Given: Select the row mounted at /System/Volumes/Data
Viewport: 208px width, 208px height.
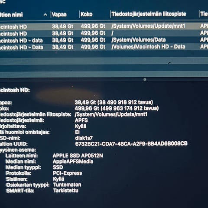Looking at the screenshot, I should [x=104, y=40].
